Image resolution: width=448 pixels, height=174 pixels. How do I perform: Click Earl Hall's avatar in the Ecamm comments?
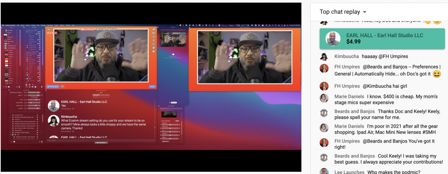[53, 106]
